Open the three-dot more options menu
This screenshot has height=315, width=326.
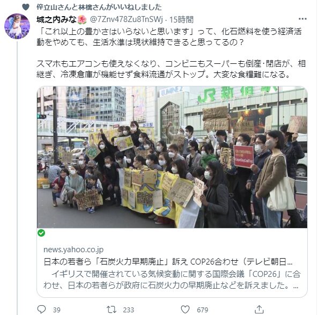coord(302,19)
